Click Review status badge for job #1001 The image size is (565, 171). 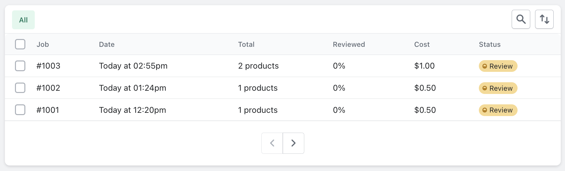498,110
